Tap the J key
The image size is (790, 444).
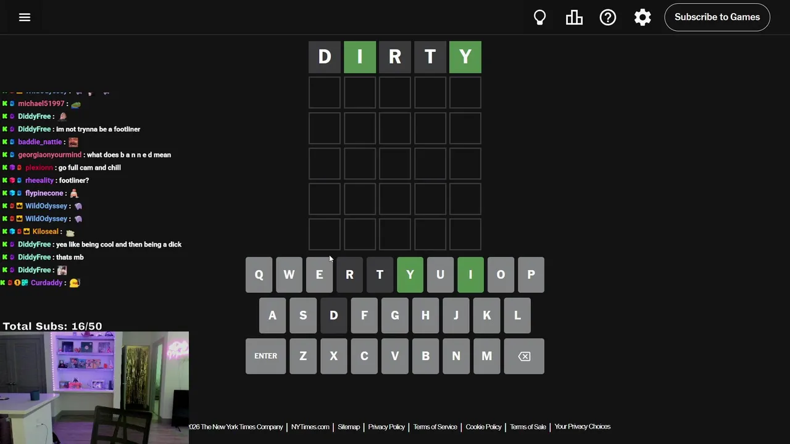coord(456,316)
